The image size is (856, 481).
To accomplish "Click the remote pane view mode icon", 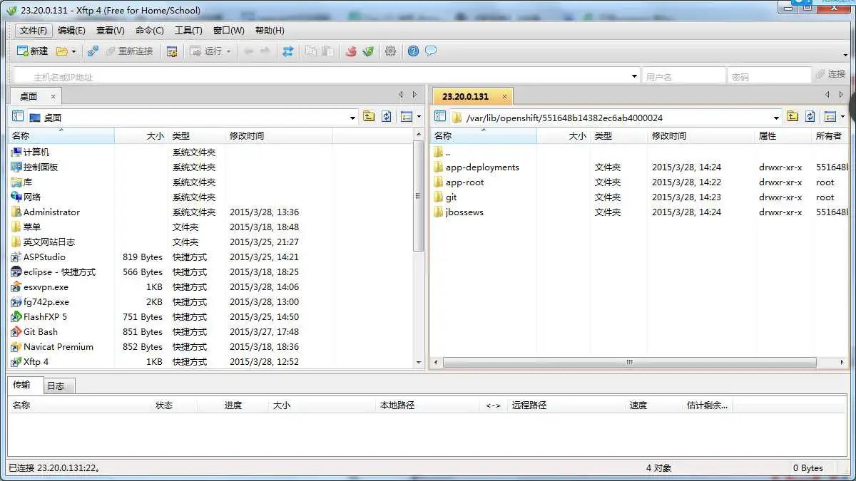I will click(x=830, y=117).
